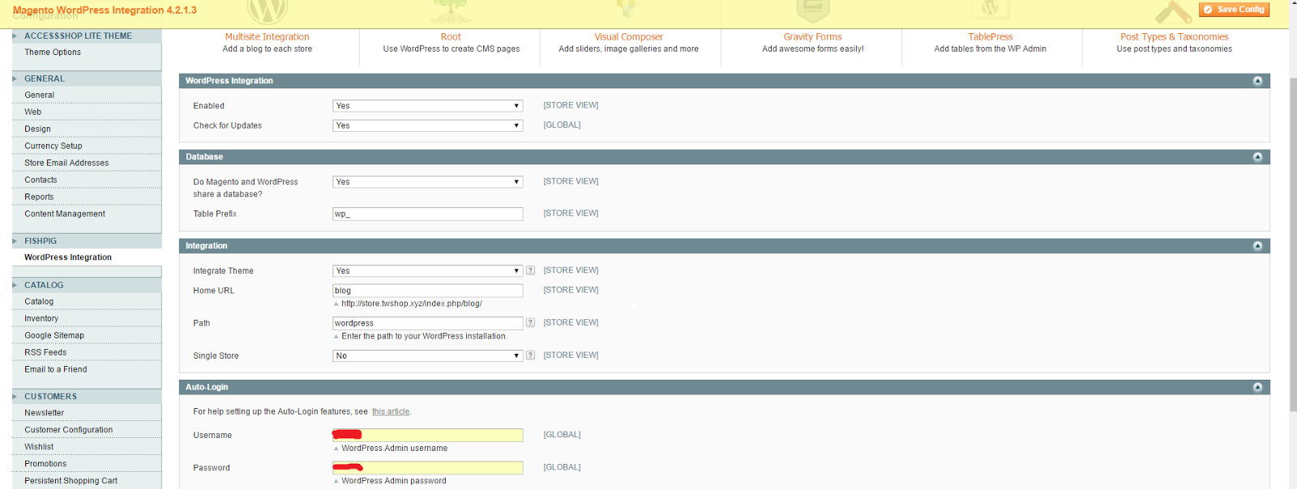Click the Save Config button
The height and width of the screenshot is (489, 1297).
tap(1234, 10)
